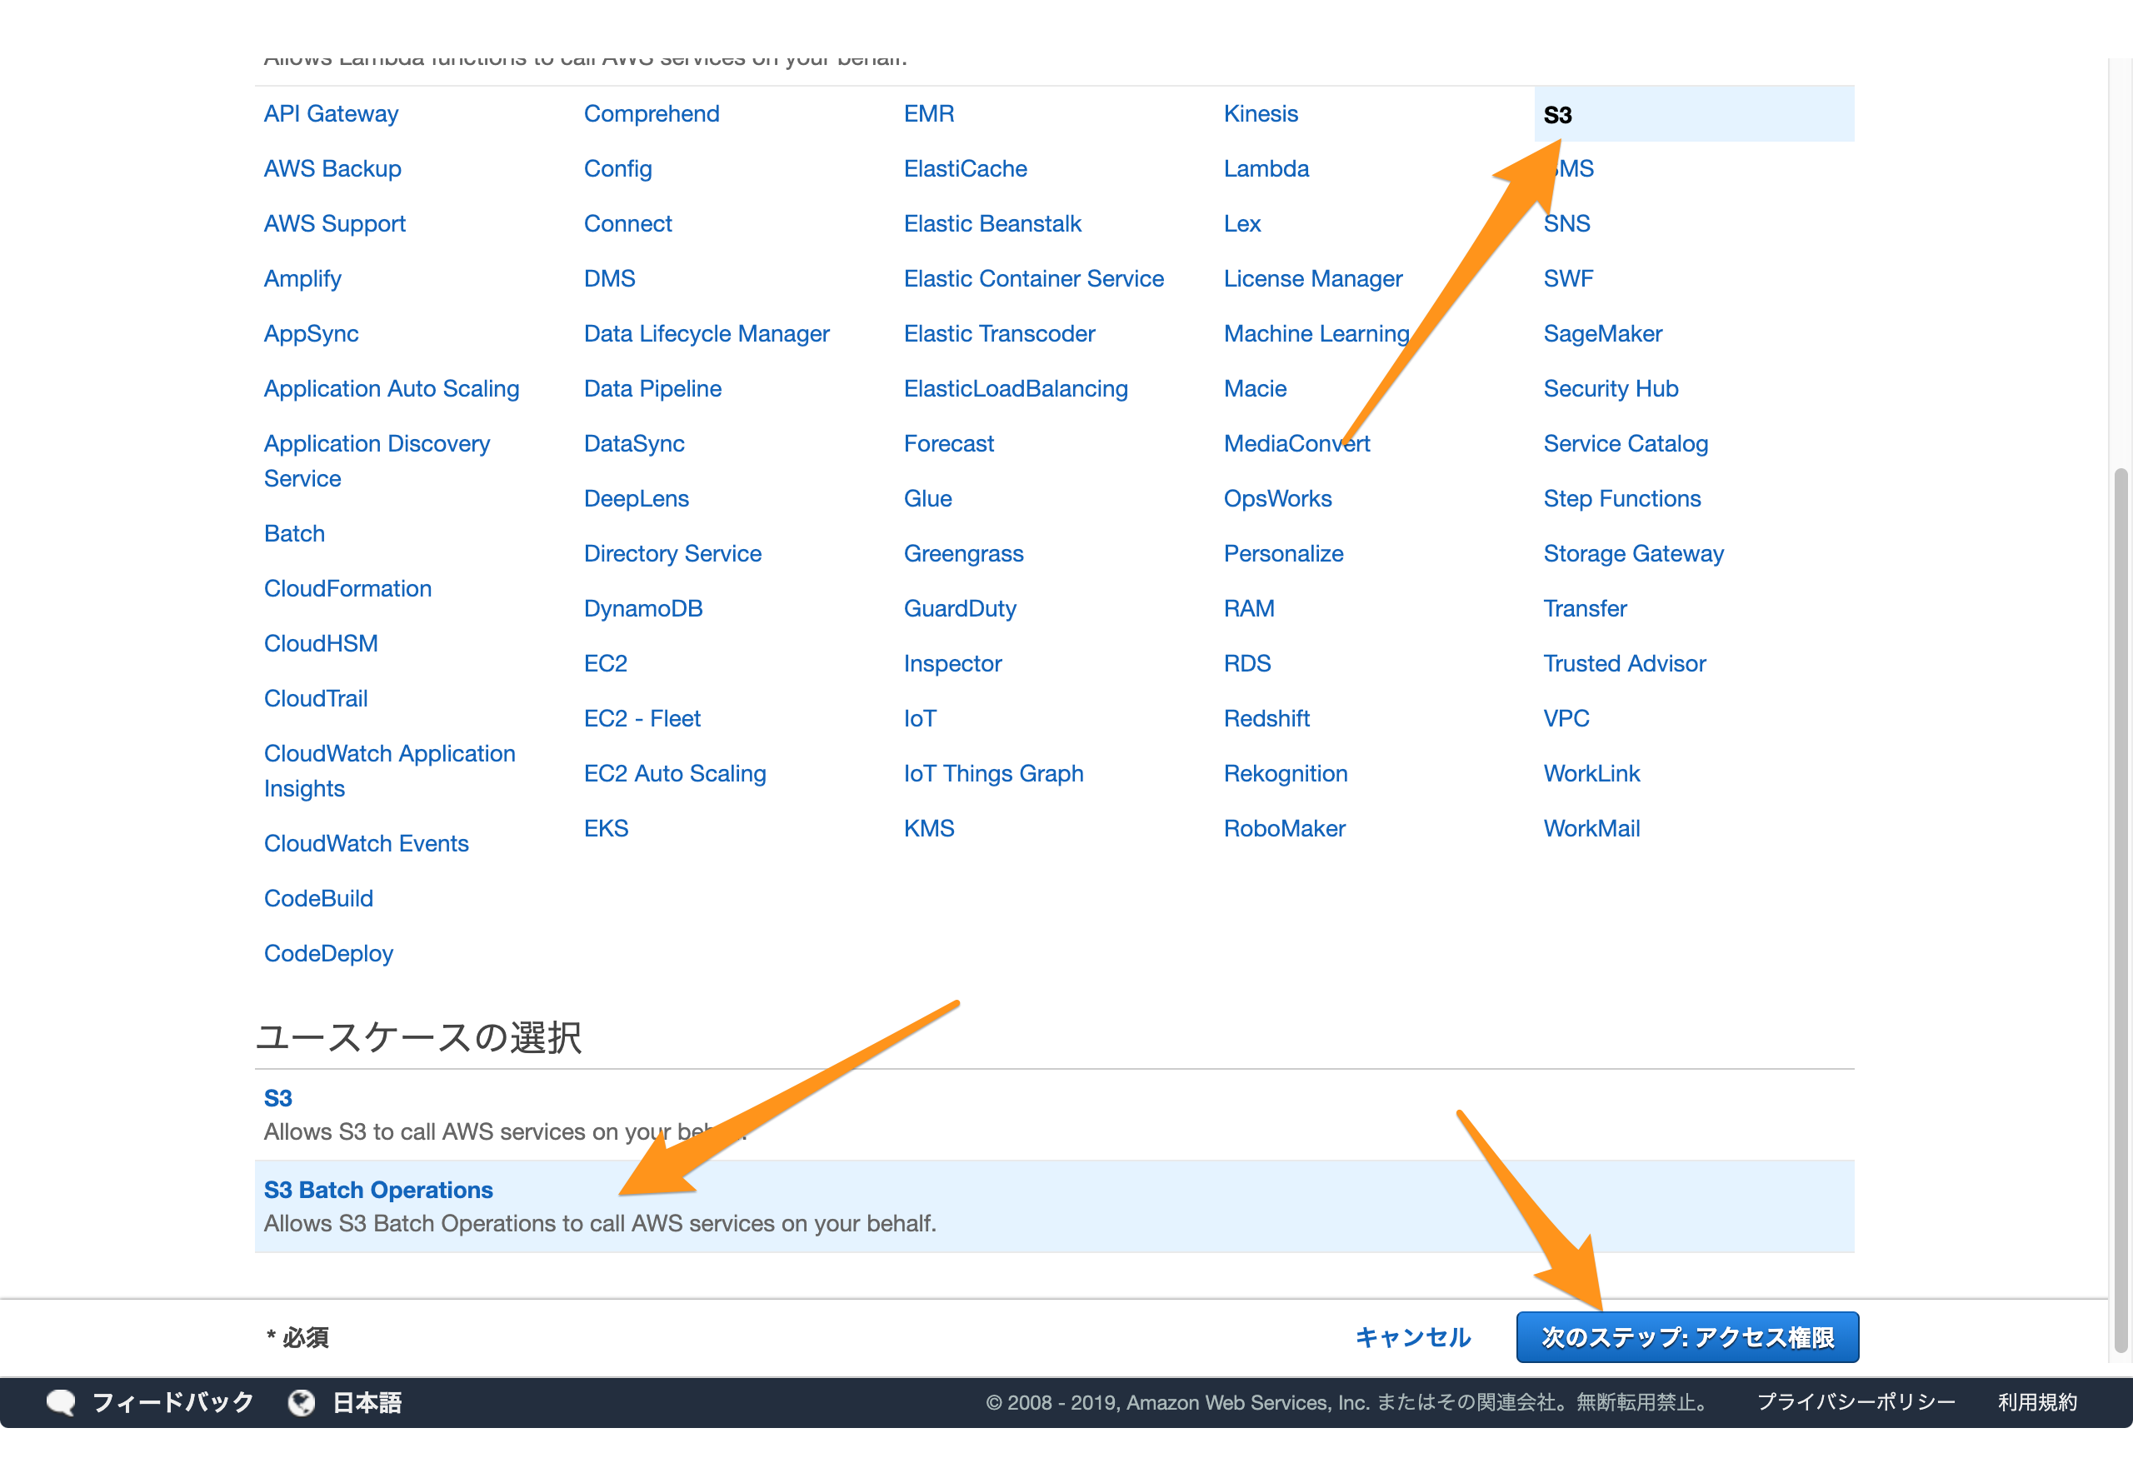Open プライバシーポリシー in the footer
2133x1463 pixels.
pos(1856,1401)
